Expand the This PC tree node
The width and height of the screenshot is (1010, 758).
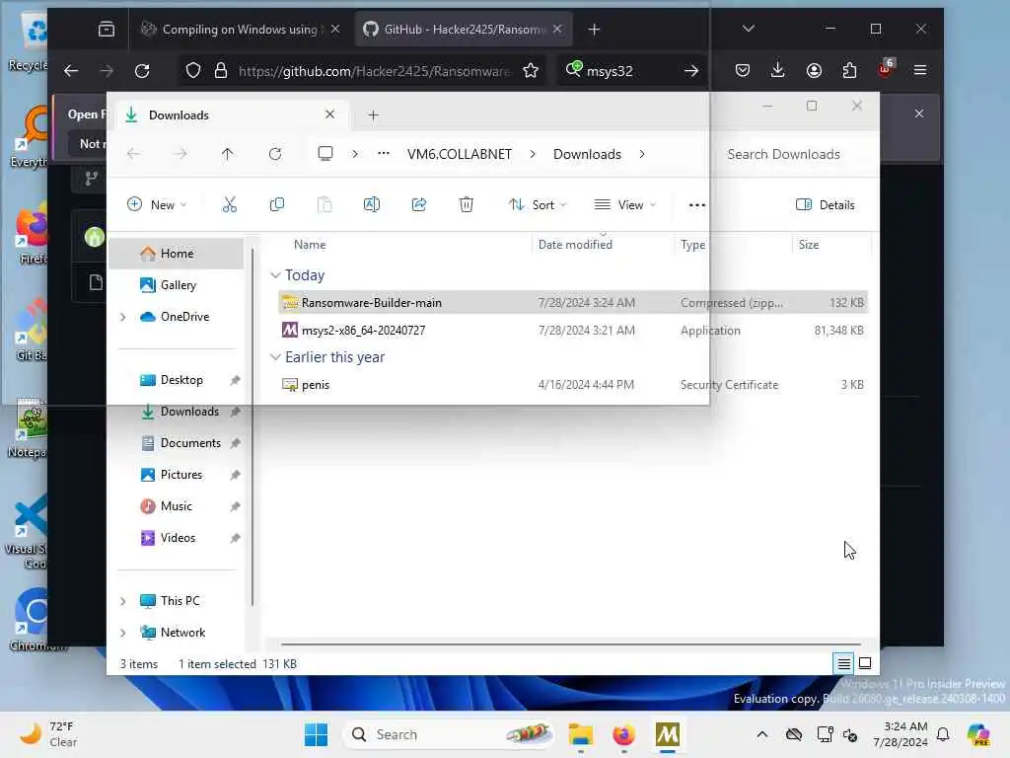click(123, 601)
